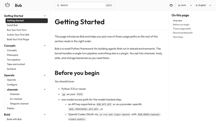This screenshot has height=121, width=216.
Task: Open the English language dropdown
Action: point(203,5)
